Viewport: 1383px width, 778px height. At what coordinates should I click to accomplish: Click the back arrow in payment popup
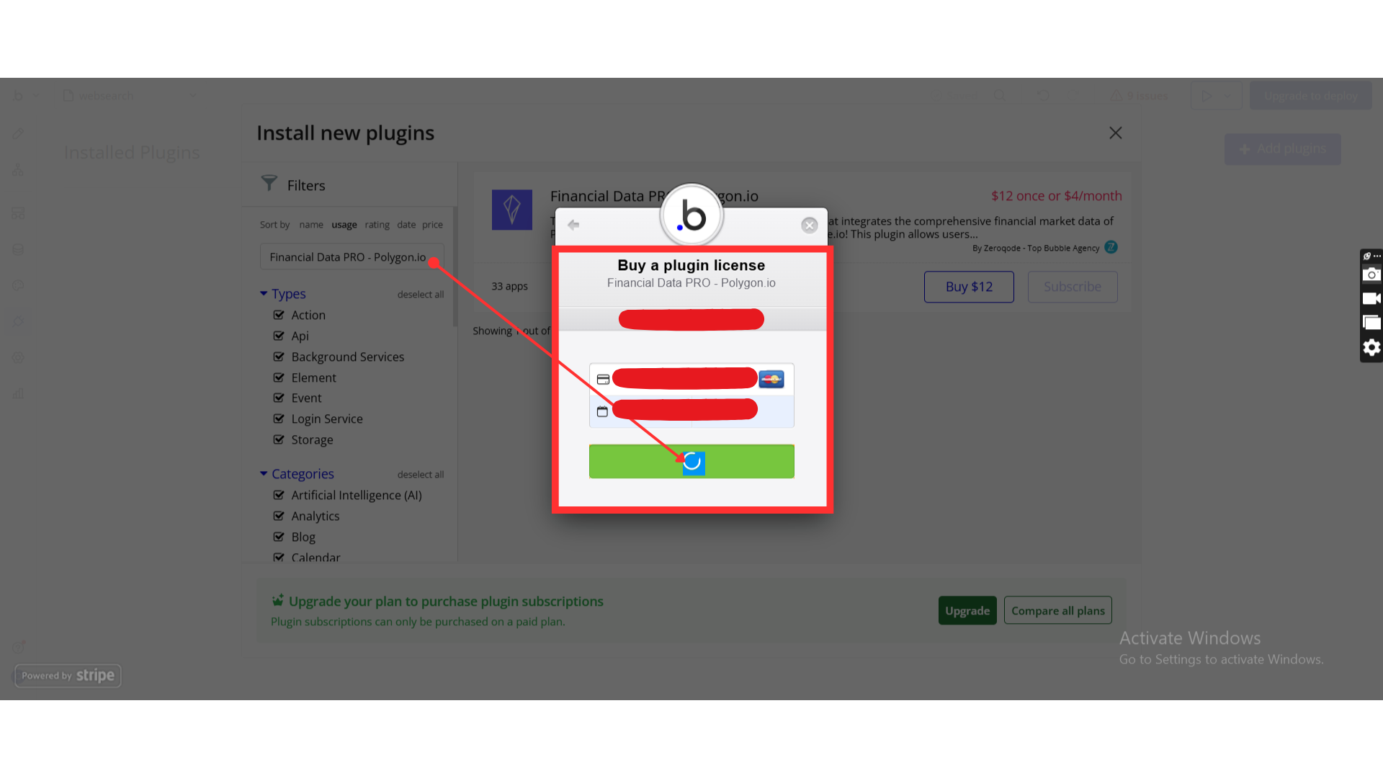pyautogui.click(x=573, y=225)
